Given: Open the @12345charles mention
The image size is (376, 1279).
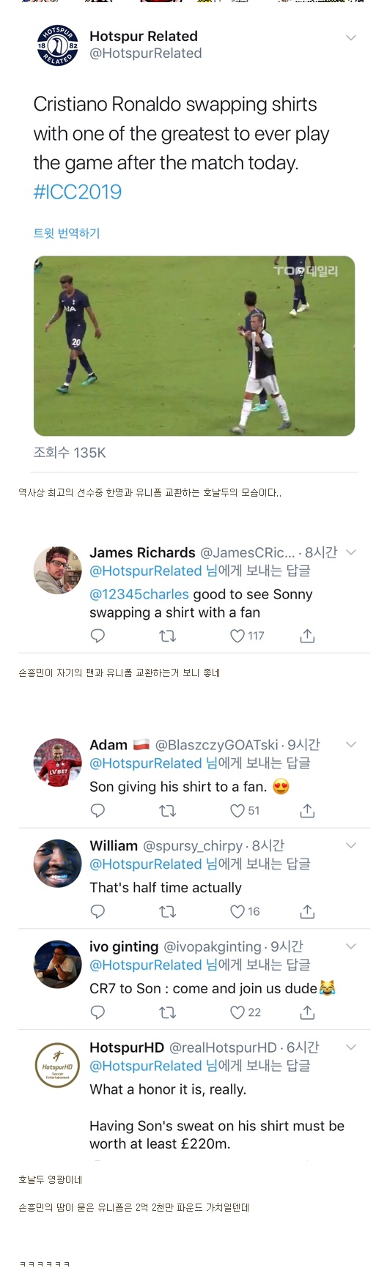Looking at the screenshot, I should tap(139, 594).
